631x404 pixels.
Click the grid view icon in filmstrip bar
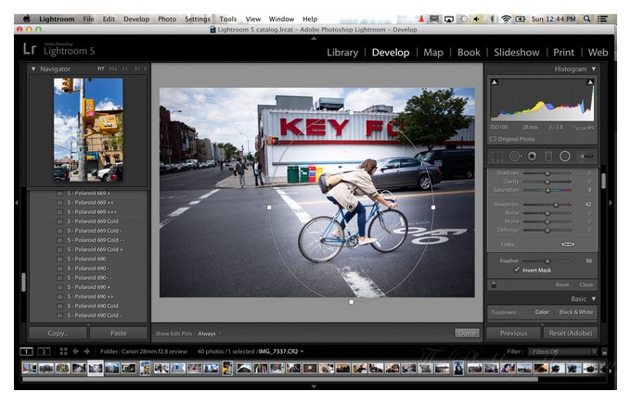click(x=64, y=351)
